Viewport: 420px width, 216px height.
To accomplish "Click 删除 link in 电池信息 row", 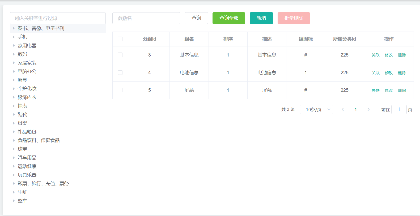I will 402,73.
